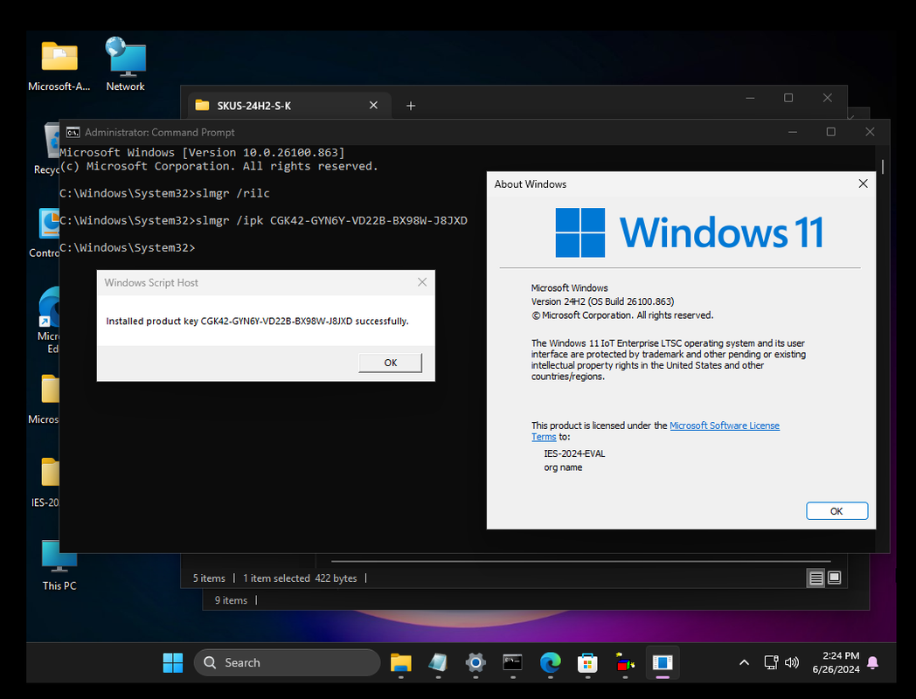Minimize the SKUS-24H2-S-K Explorer window
The width and height of the screenshot is (916, 699).
pyautogui.click(x=750, y=98)
